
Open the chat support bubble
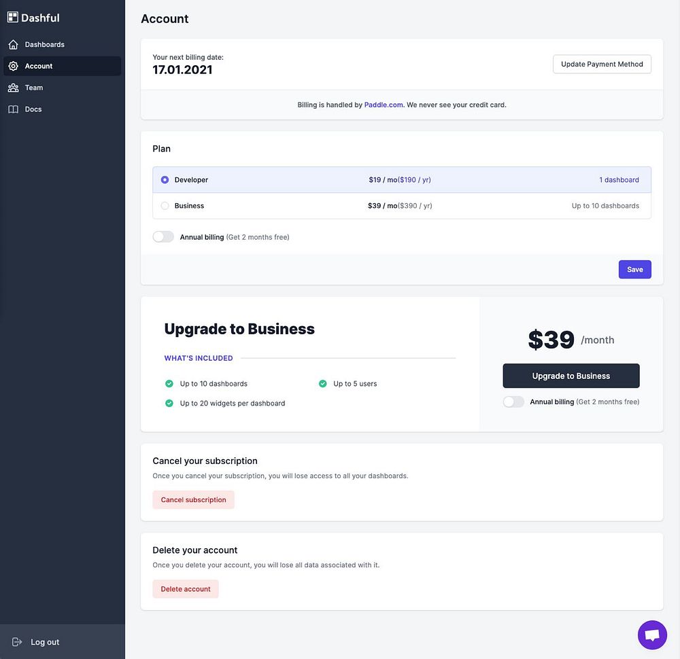click(x=652, y=635)
